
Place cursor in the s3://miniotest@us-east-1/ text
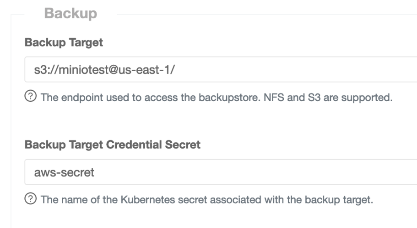coord(104,70)
